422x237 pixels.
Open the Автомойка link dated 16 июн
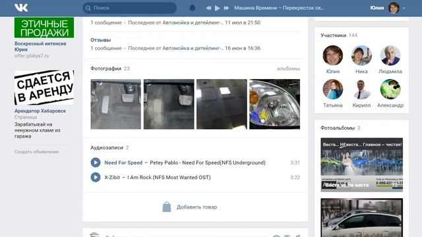coord(193,48)
